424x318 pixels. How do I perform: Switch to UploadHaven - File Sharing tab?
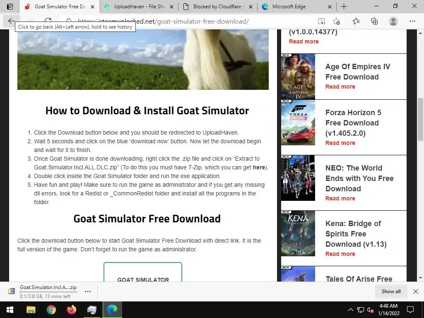click(x=138, y=7)
